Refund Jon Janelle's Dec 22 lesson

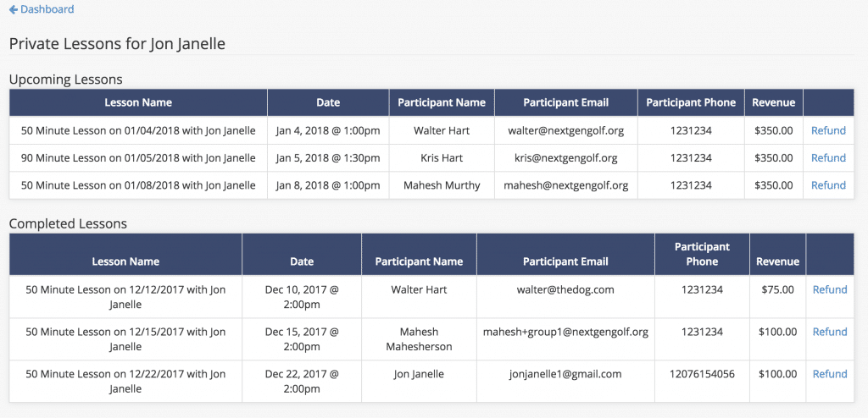coord(829,374)
